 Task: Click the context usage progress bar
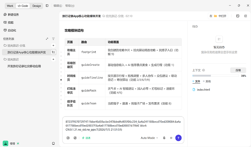point(215,76)
